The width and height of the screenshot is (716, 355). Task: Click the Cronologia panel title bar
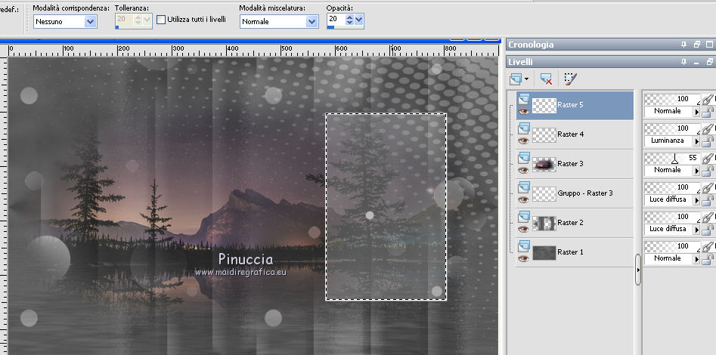tap(590, 45)
